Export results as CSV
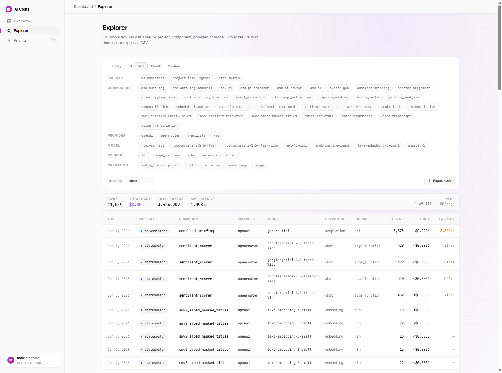 439,181
